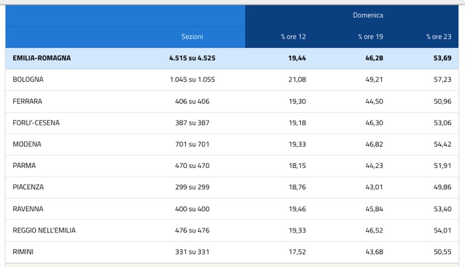The height and width of the screenshot is (267, 465).
Task: Open the REGGIO NELL'EMILIA province link
Action: (x=44, y=230)
